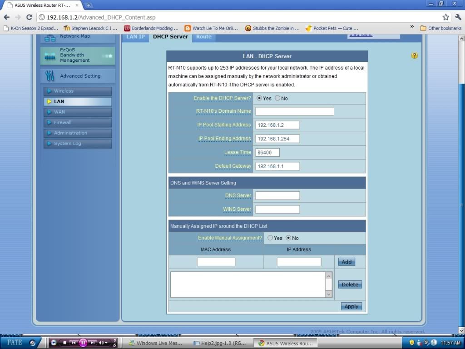
Task: Show hidden bookmarks with chevron
Action: click(x=412, y=28)
